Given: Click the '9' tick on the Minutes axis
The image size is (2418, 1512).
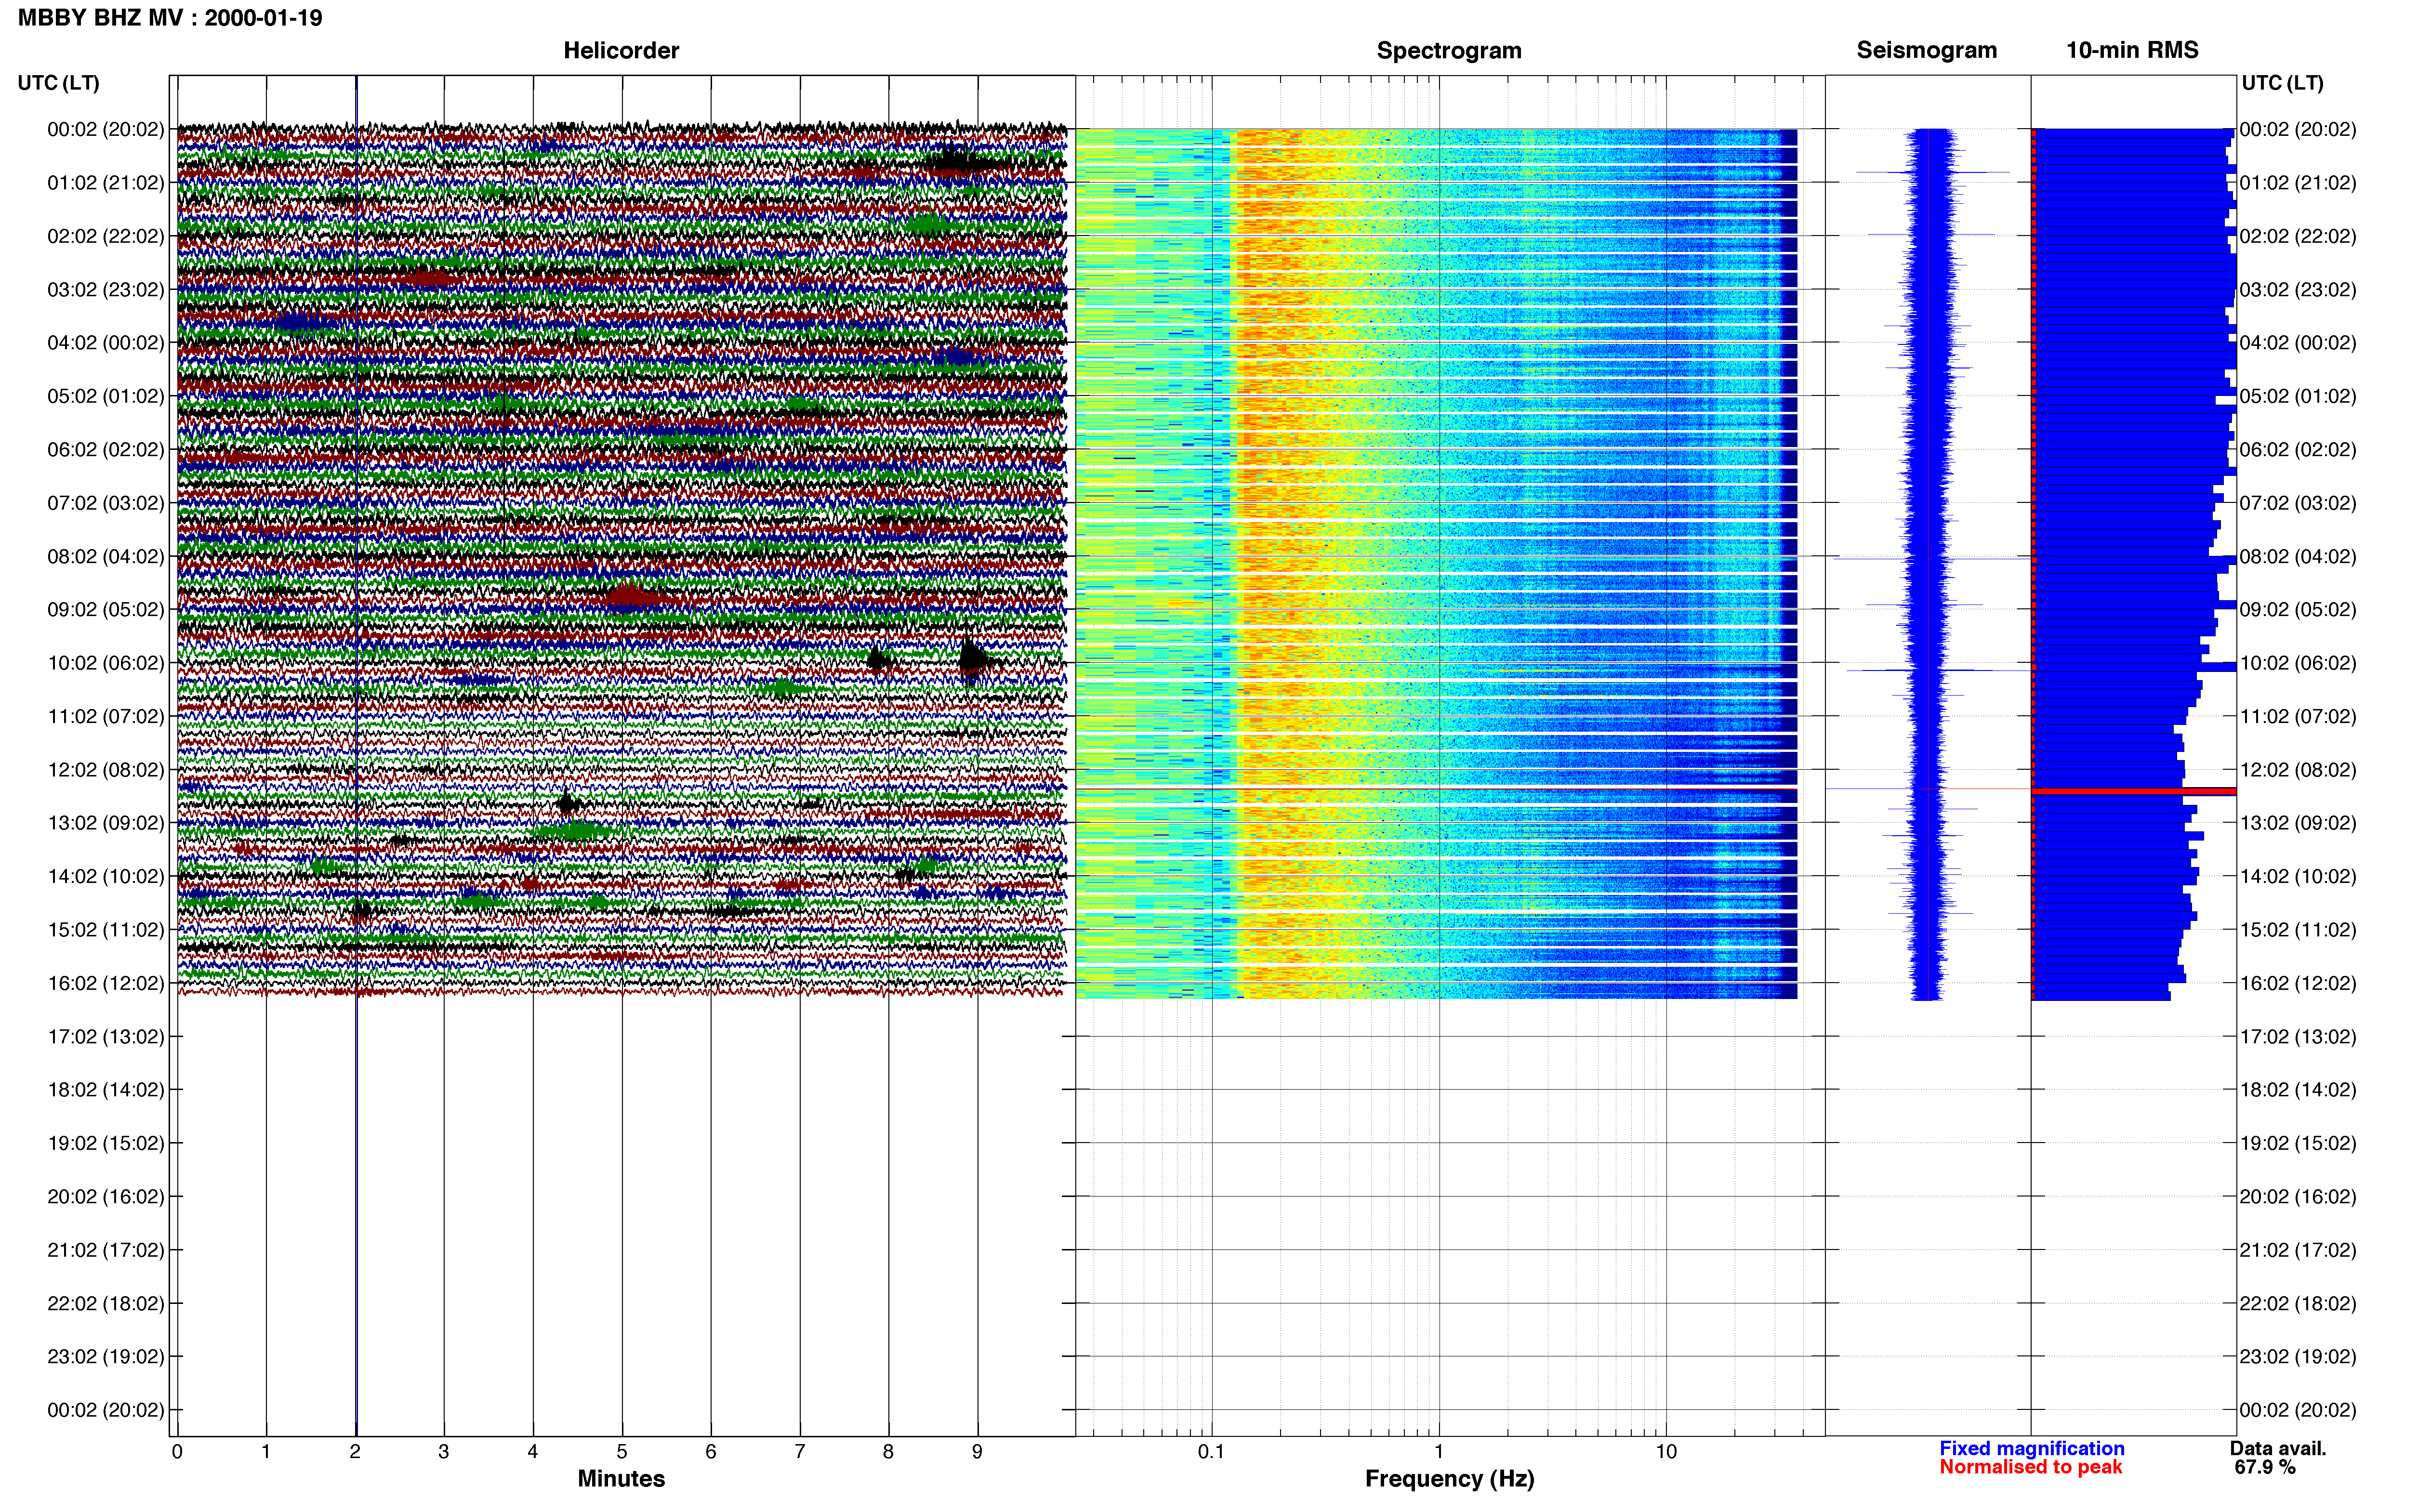Looking at the screenshot, I should [x=977, y=1451].
